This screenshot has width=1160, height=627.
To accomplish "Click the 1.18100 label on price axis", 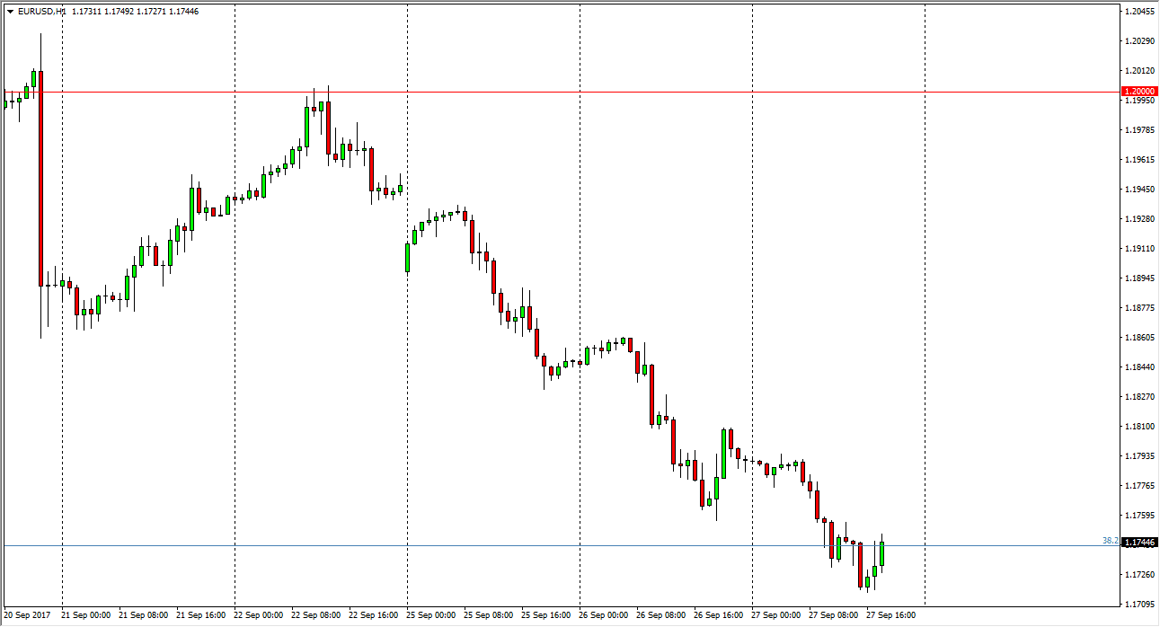I will 1139,426.
